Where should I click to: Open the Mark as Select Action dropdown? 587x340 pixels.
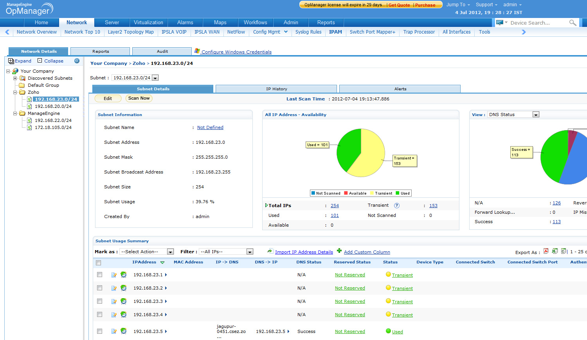tap(147, 252)
